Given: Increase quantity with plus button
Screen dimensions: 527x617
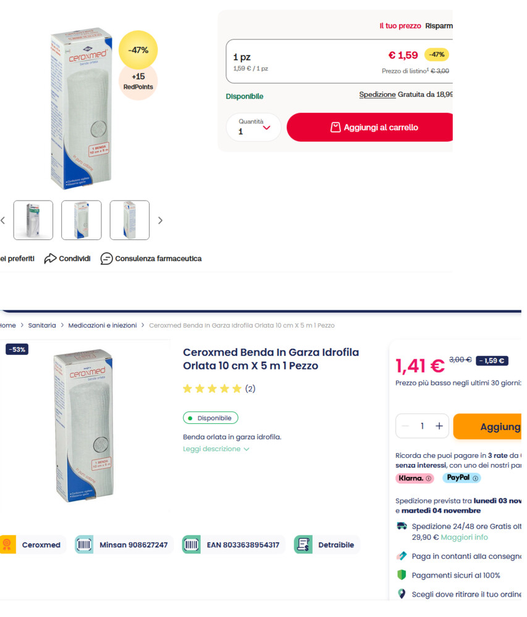Looking at the screenshot, I should click(x=439, y=426).
